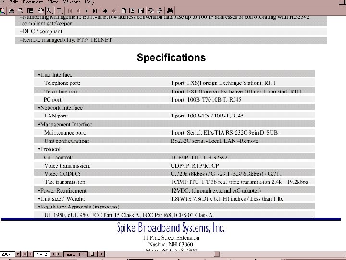Image resolution: width=346 pixels, height=260 pixels.
Task: Set Actual Size page view icon
Action: 124,11
